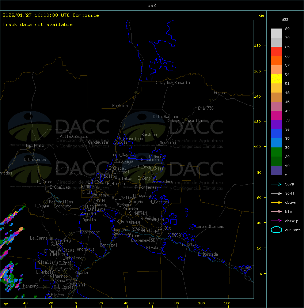
Task: Select the purple swatch in dBZ legend
Action: coord(276,124)
